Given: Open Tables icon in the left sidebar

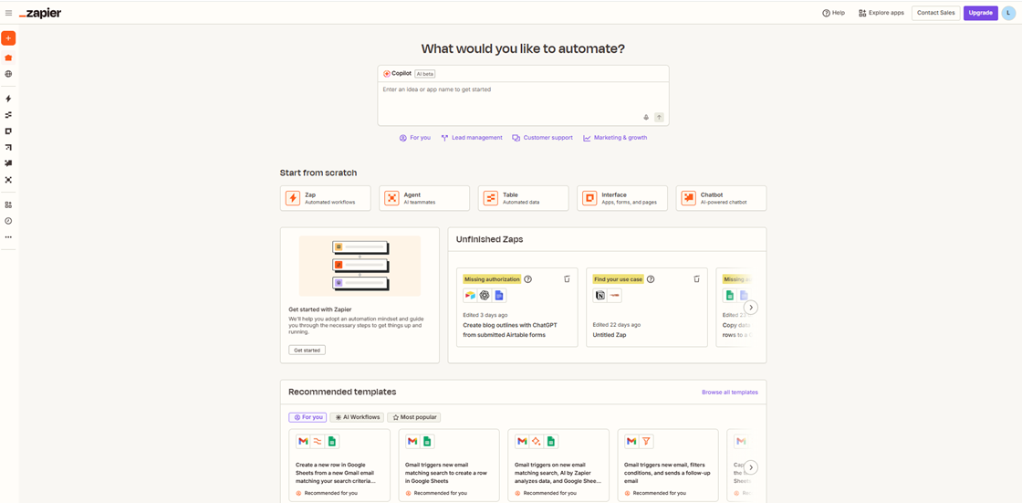Looking at the screenshot, I should 8,115.
